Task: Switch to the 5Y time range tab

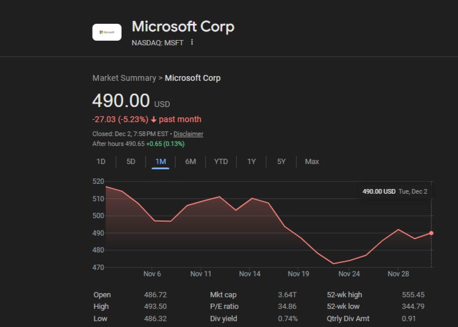Action: 281,161
